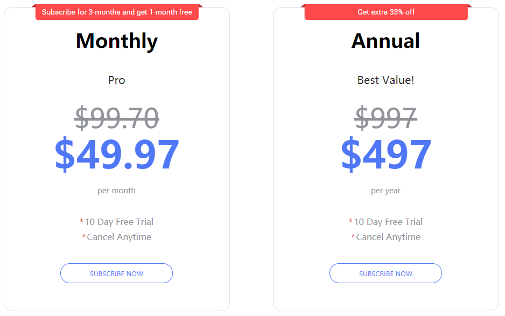
Task: Click the 'Best Value!' label
Action: pos(386,80)
